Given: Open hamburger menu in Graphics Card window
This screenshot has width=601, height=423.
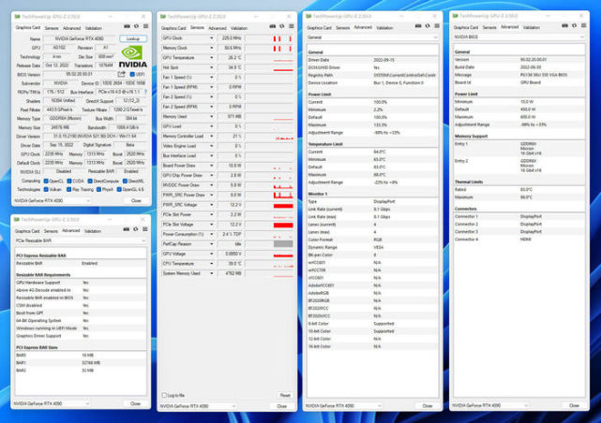Looking at the screenshot, I should [146, 26].
